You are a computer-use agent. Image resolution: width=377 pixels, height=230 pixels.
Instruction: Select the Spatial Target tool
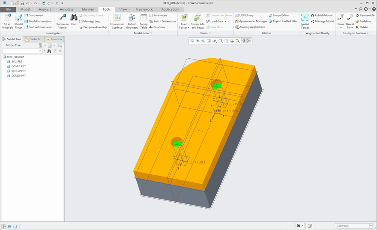tap(305, 21)
